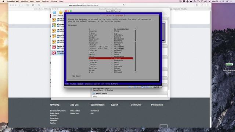Click Development heading in footer

157,105
